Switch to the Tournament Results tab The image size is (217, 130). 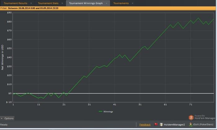click(x=15, y=3)
